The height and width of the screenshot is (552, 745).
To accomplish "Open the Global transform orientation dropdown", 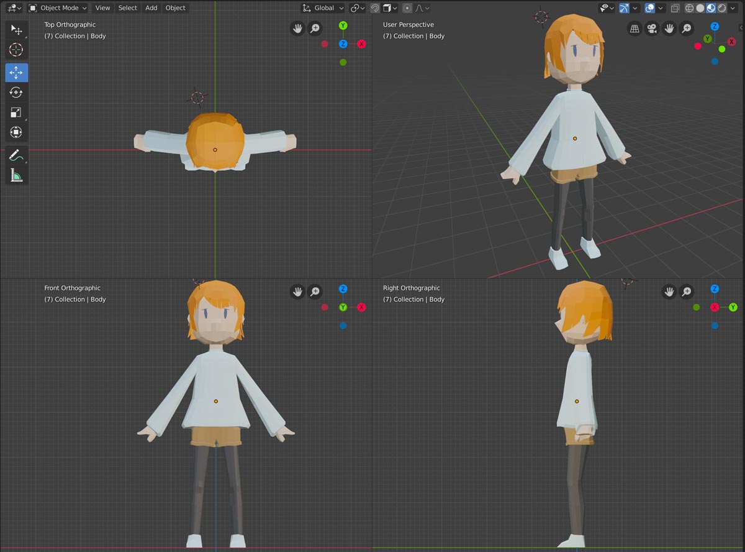I will click(323, 8).
